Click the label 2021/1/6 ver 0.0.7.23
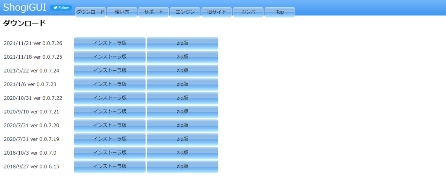This screenshot has height=187, width=446. 30,84
